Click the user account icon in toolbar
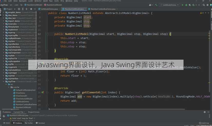The image size is (212, 126). pyautogui.click(x=150, y=5)
